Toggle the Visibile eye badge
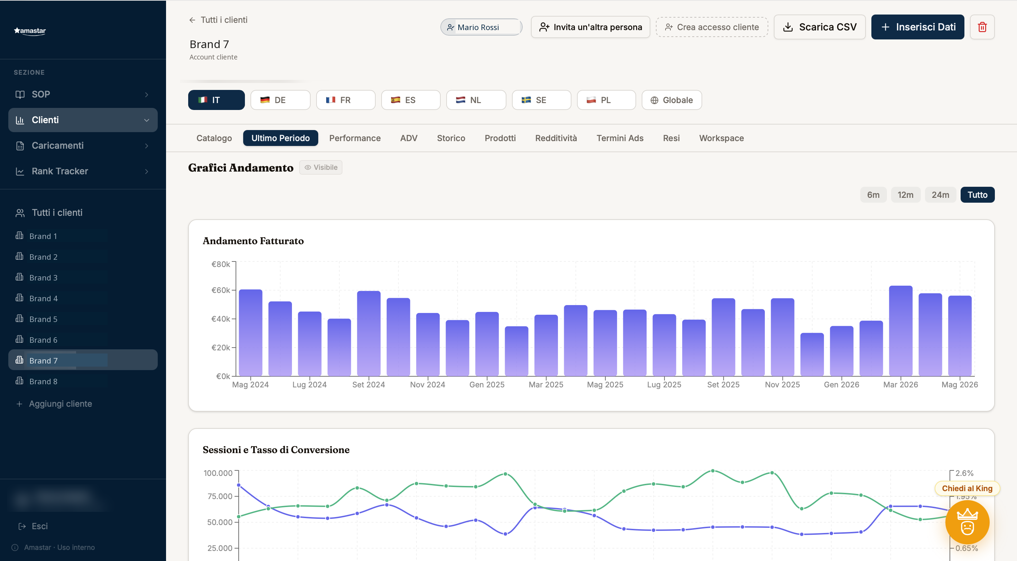1017x561 pixels. pyautogui.click(x=321, y=167)
